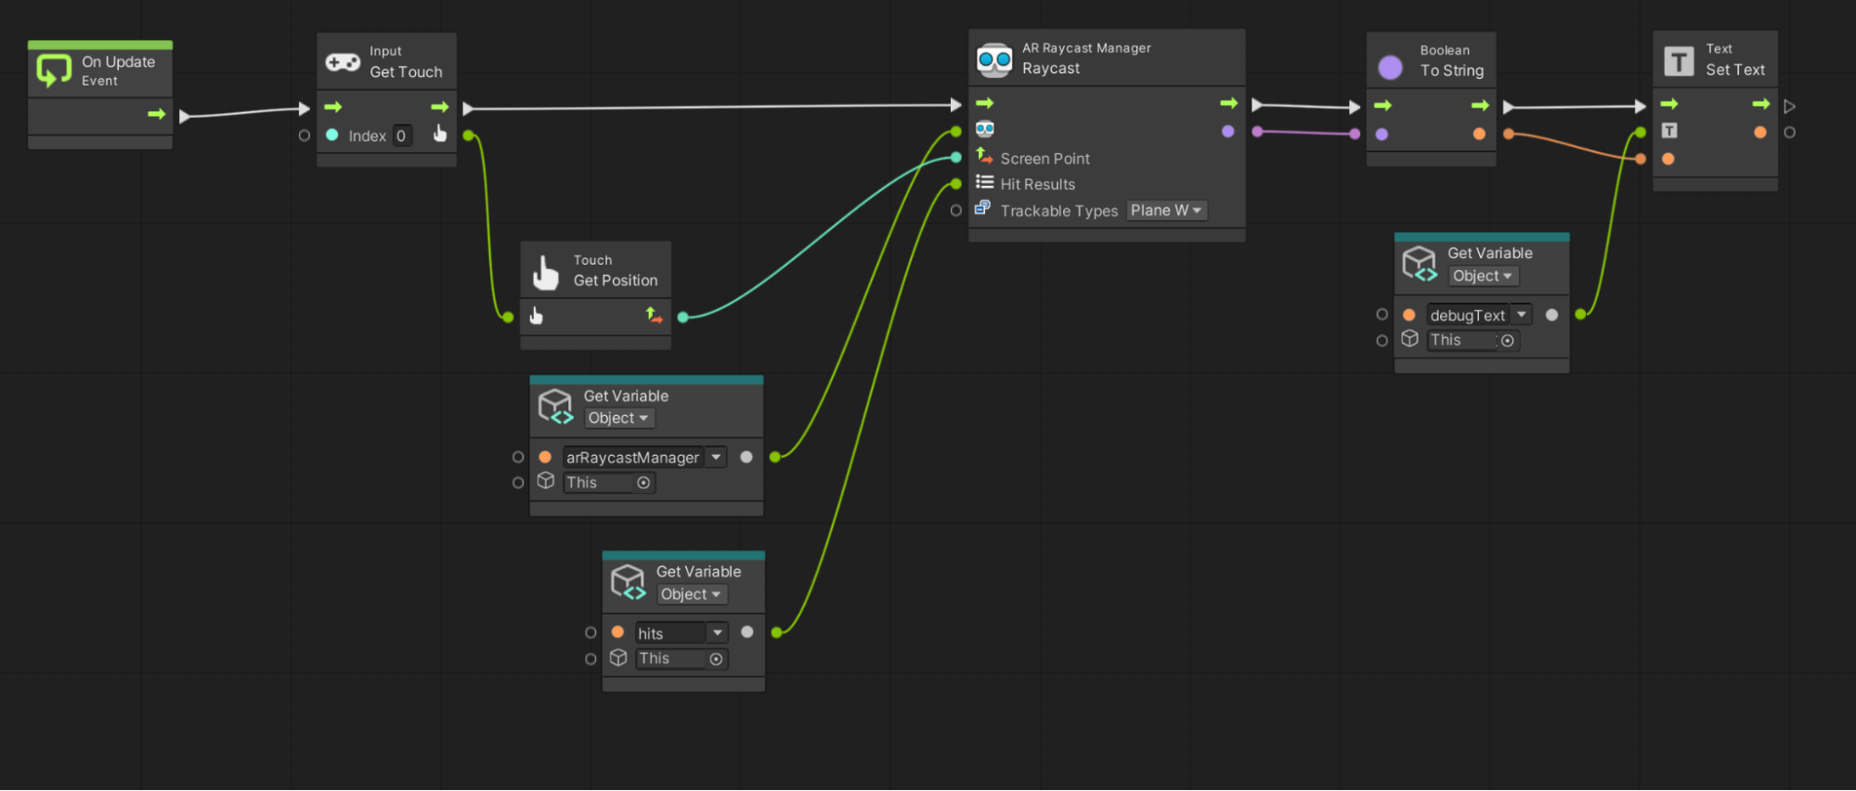
Task: Click the Hit Results input port
Action: [956, 184]
